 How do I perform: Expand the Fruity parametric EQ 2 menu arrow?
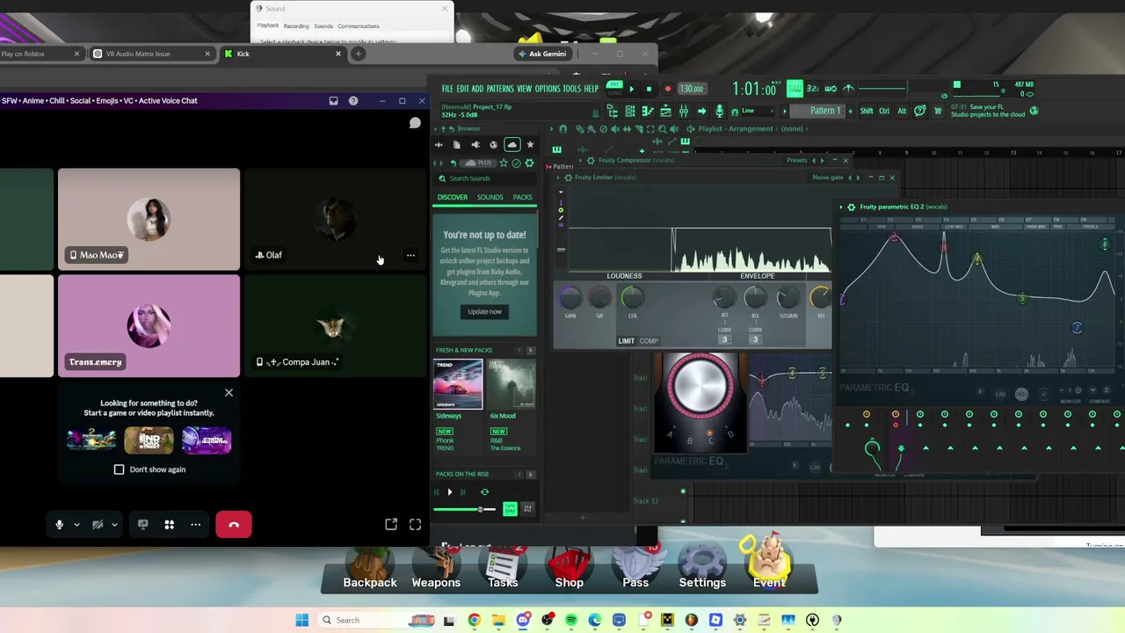pyautogui.click(x=841, y=207)
